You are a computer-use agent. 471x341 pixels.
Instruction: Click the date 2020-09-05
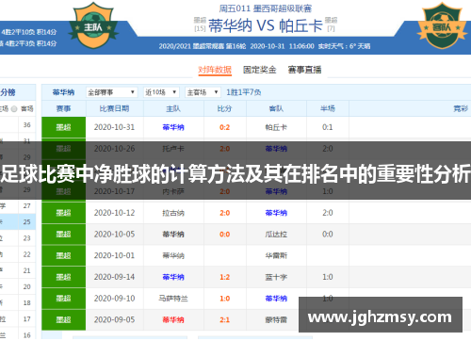pyautogui.click(x=114, y=319)
